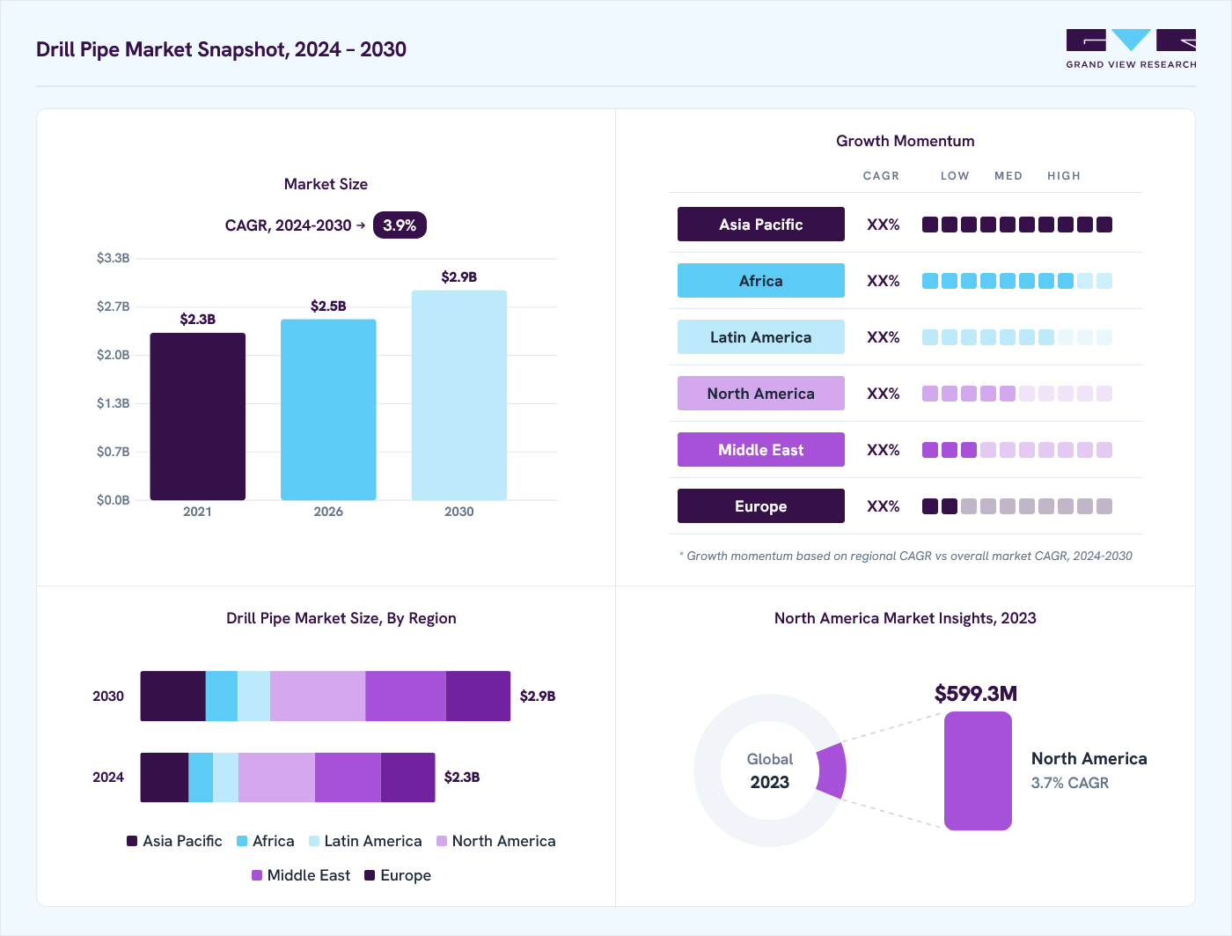
Task: Select the Latin America region label
Action: coord(761,337)
